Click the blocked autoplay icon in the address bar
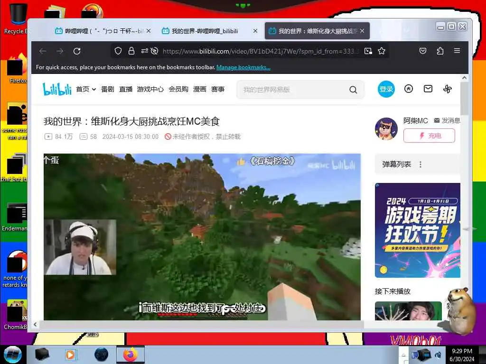 pyautogui.click(x=154, y=51)
